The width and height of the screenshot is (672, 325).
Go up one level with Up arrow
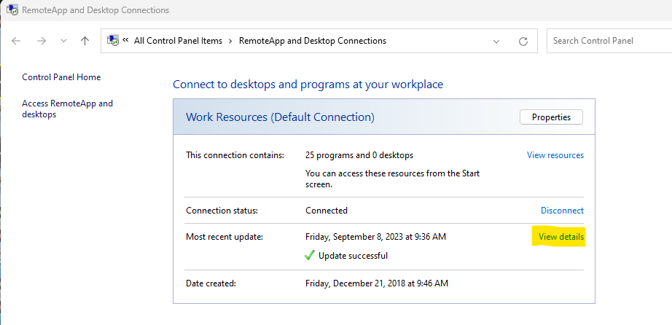[x=85, y=41]
